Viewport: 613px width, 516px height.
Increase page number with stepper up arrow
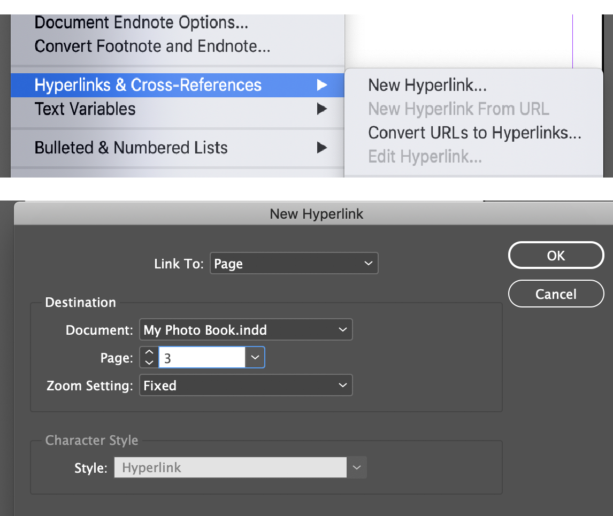tap(149, 353)
